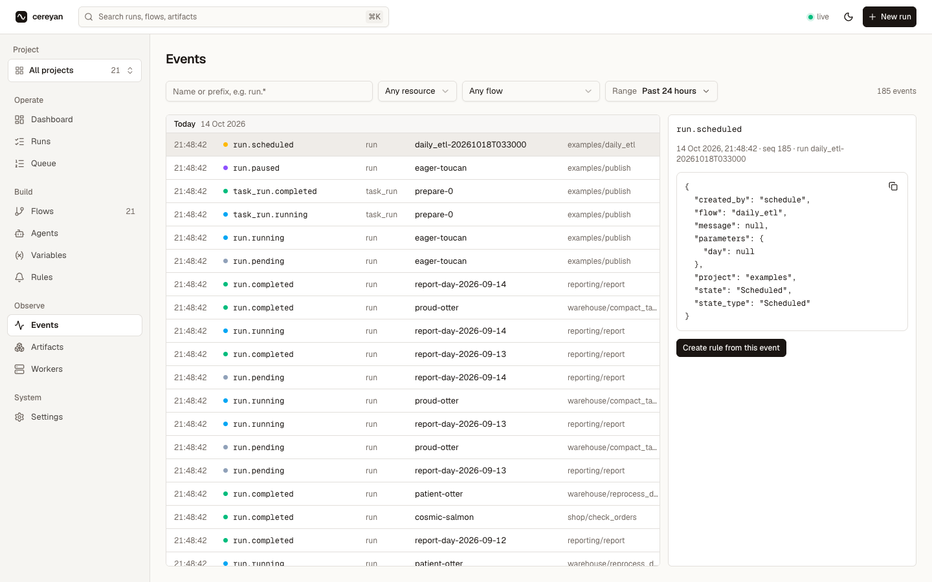This screenshot has height=582, width=932.
Task: Click the Queue icon in sidebar
Action: click(19, 164)
